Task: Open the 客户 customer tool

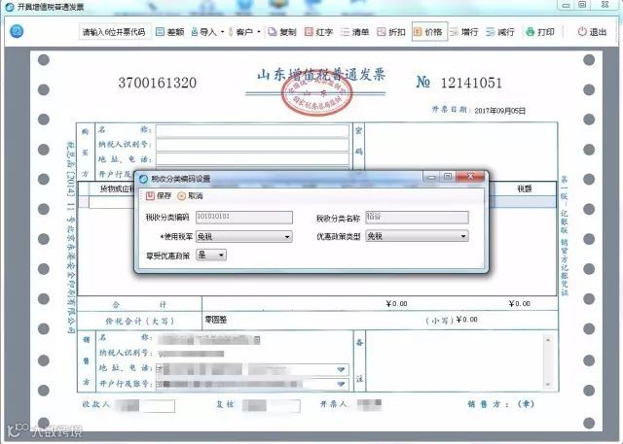Action: (240, 32)
